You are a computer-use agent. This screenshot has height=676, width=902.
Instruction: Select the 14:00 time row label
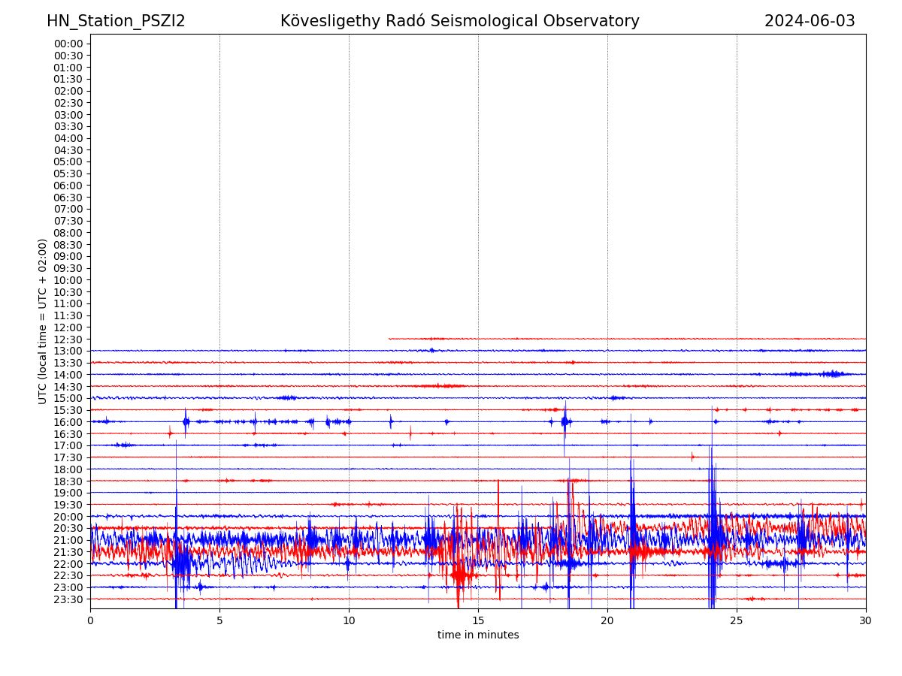68,375
